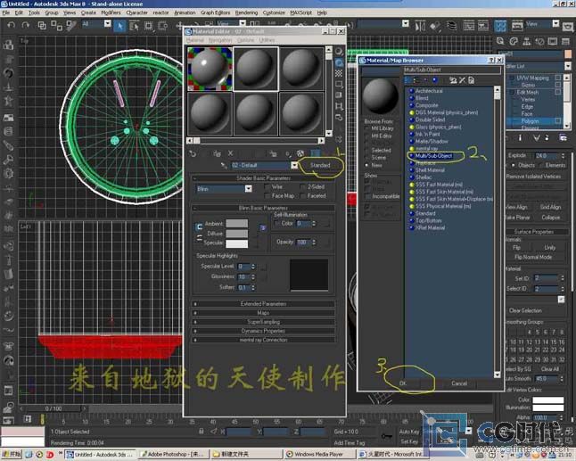Click the Clear Selection button
Screen dimensions: 576x461
(x=525, y=310)
